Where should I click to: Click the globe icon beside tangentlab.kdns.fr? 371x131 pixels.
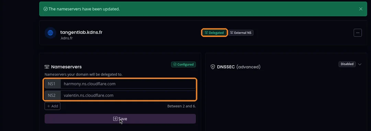(50, 33)
